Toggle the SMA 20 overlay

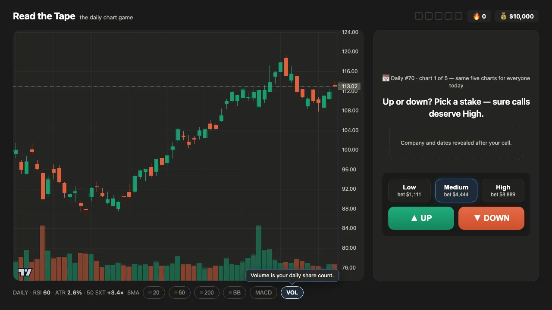pos(154,293)
